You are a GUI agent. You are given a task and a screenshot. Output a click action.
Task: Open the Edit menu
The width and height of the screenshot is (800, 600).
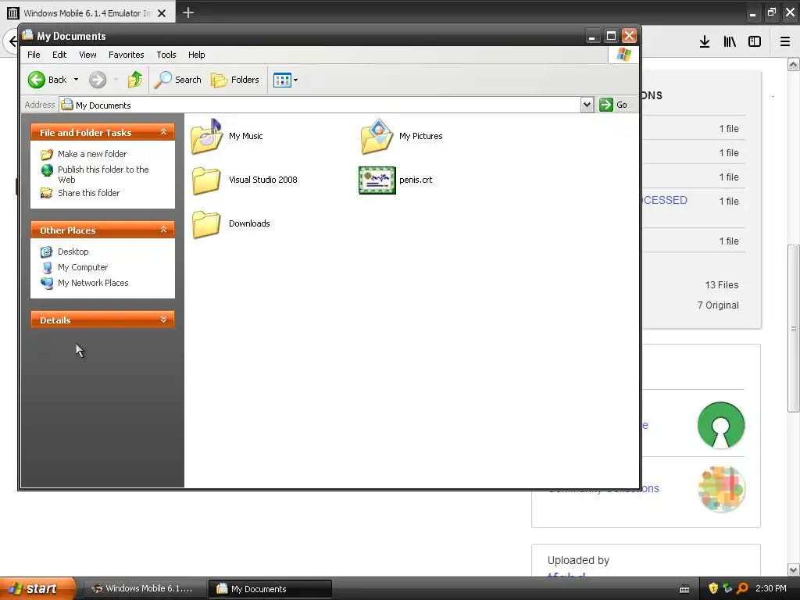59,55
